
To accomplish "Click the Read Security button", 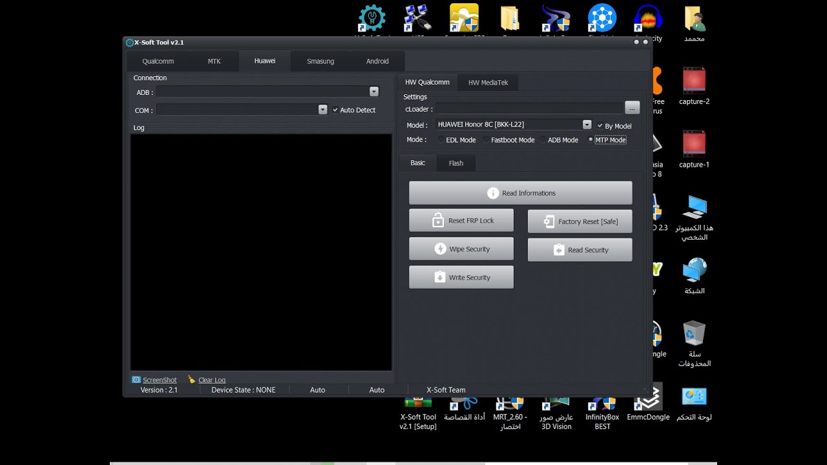I will click(x=580, y=250).
